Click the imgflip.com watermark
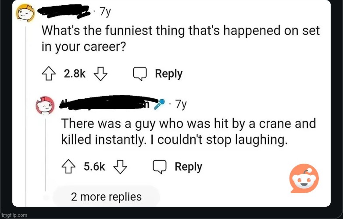This screenshot has height=219, width=343. tap(14, 215)
